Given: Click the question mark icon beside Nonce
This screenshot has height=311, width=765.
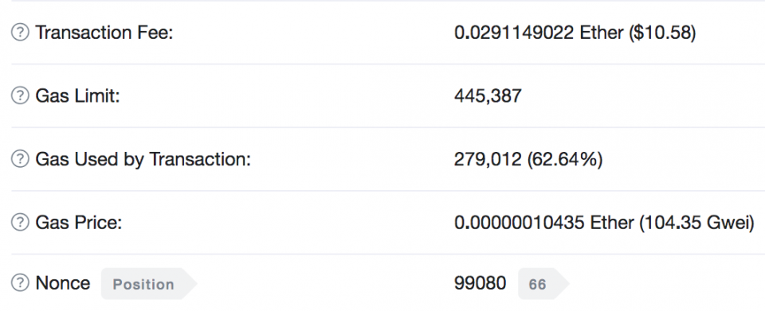Looking at the screenshot, I should click(20, 283).
